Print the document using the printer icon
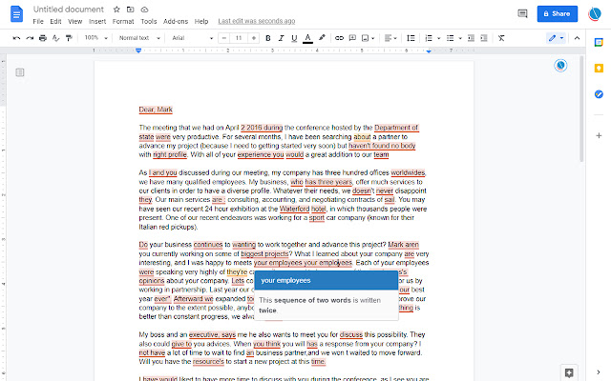Image resolution: width=611 pixels, height=381 pixels. click(43, 38)
